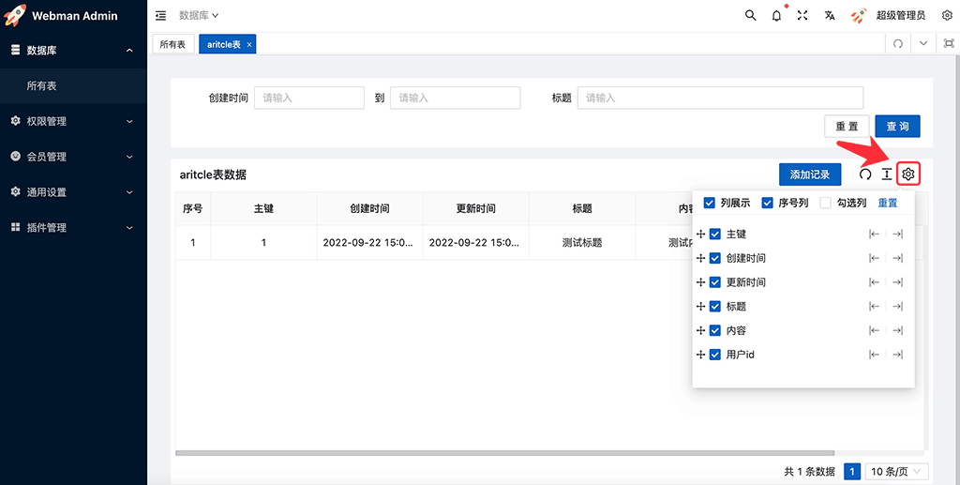Open the 10 条/页 page size dropdown
This screenshot has width=960, height=485.
[x=897, y=472]
